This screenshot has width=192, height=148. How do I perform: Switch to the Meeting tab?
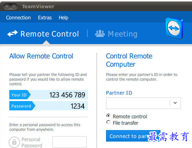[x=116, y=34]
